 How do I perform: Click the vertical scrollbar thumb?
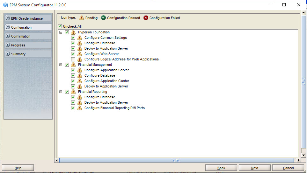pos(303,82)
